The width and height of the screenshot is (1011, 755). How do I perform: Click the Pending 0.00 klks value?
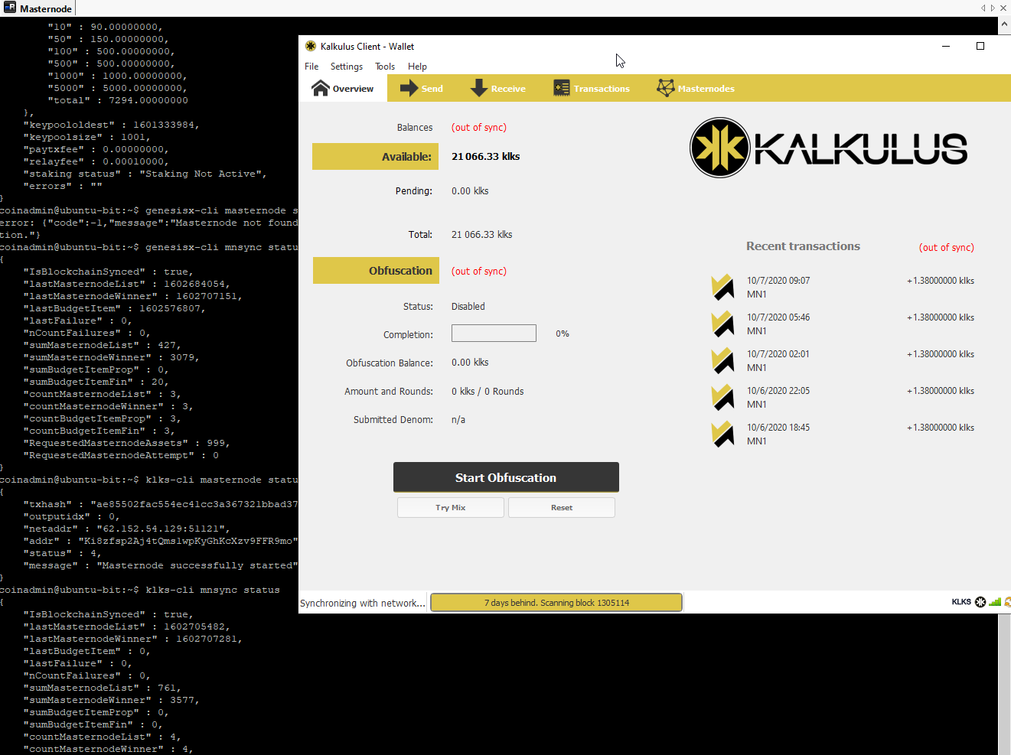pyautogui.click(x=470, y=191)
